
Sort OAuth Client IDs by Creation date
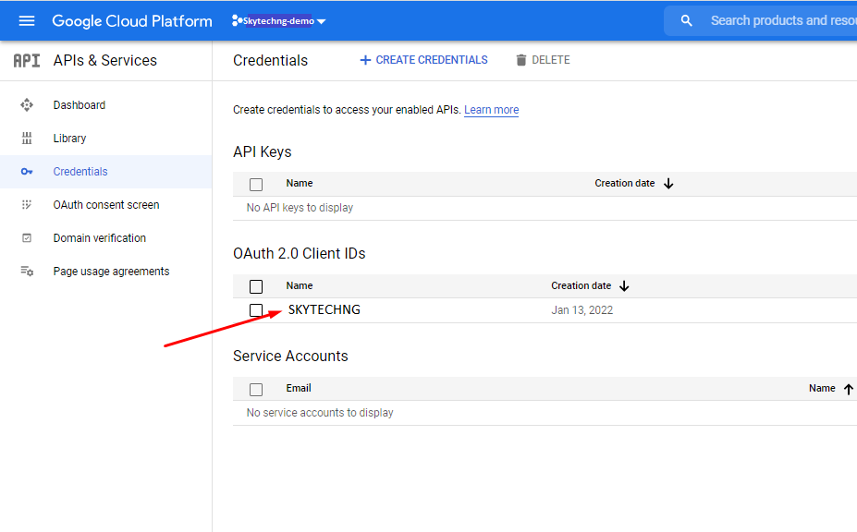pos(581,285)
